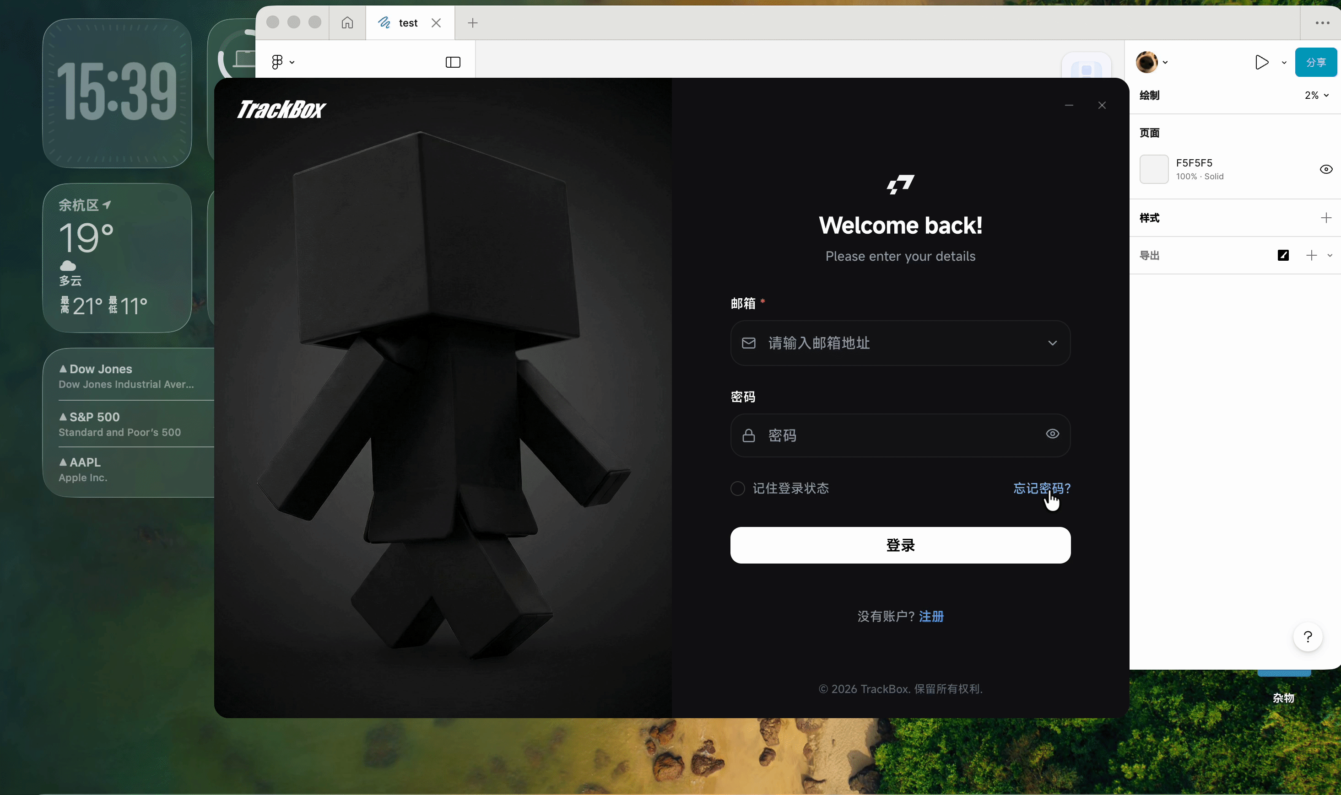Select the S&P 500 row in stocks widget

(136, 424)
